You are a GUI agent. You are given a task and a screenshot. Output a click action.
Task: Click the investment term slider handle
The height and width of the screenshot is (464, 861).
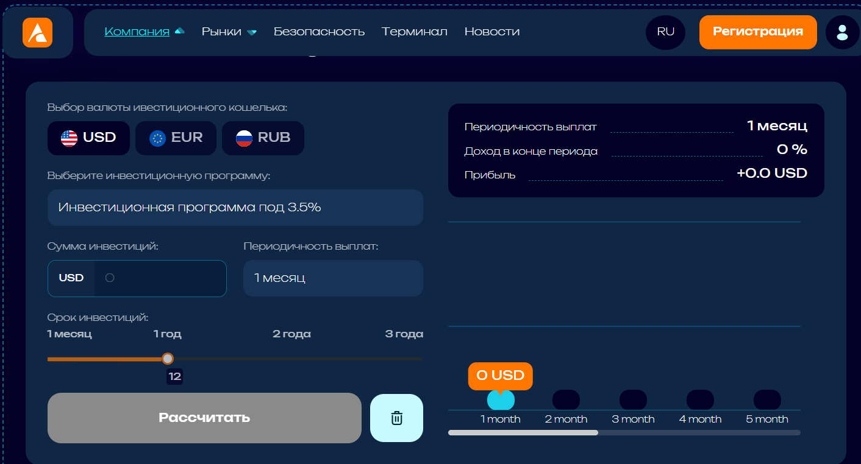pos(168,359)
